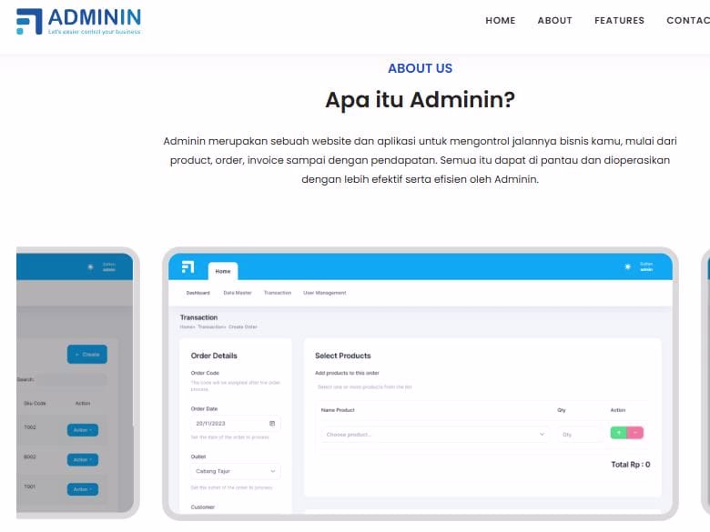Select the Home tab in dashboard preview
The height and width of the screenshot is (532, 710).
click(x=223, y=271)
